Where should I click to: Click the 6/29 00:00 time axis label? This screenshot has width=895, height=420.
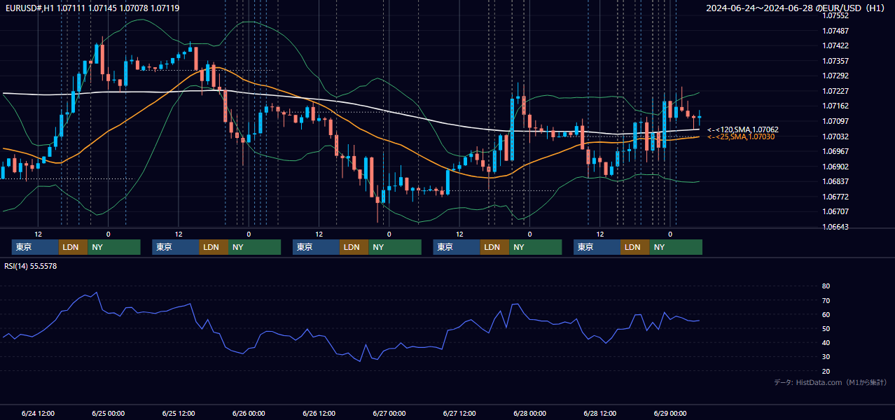(x=669, y=413)
